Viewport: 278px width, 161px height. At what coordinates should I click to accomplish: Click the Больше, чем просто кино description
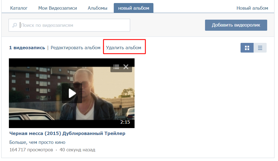(x=37, y=142)
